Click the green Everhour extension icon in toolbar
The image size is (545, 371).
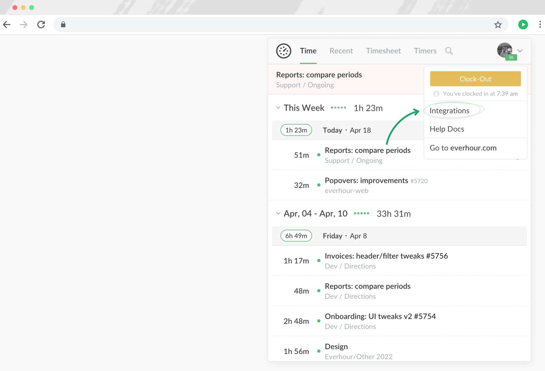[x=523, y=25]
